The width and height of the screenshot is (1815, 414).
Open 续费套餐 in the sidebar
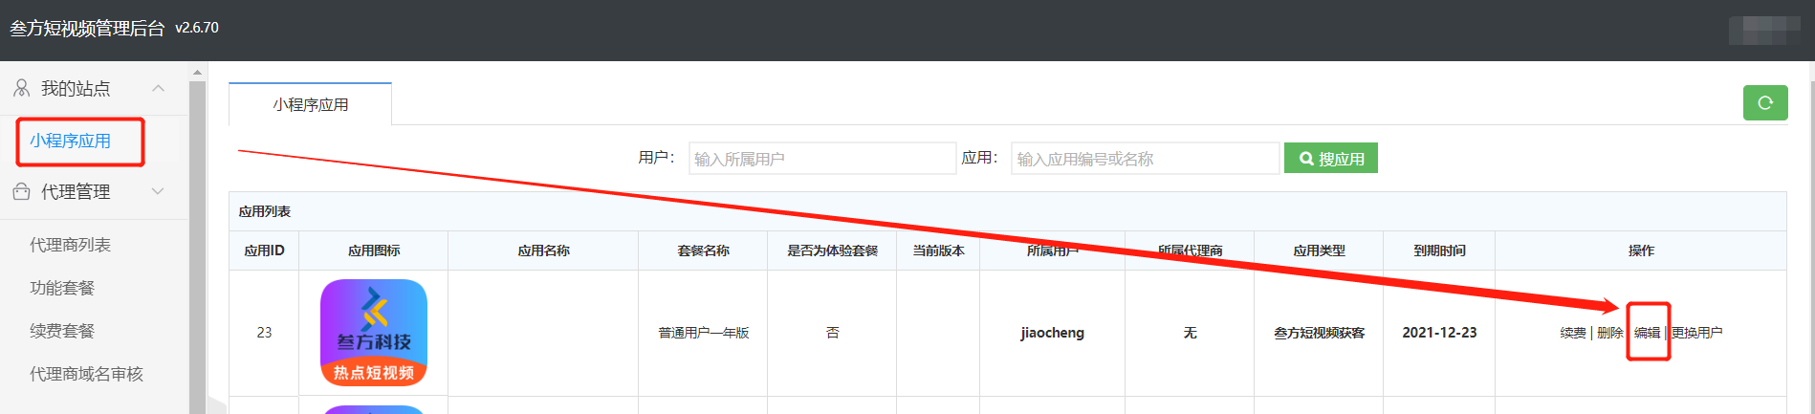tap(62, 331)
